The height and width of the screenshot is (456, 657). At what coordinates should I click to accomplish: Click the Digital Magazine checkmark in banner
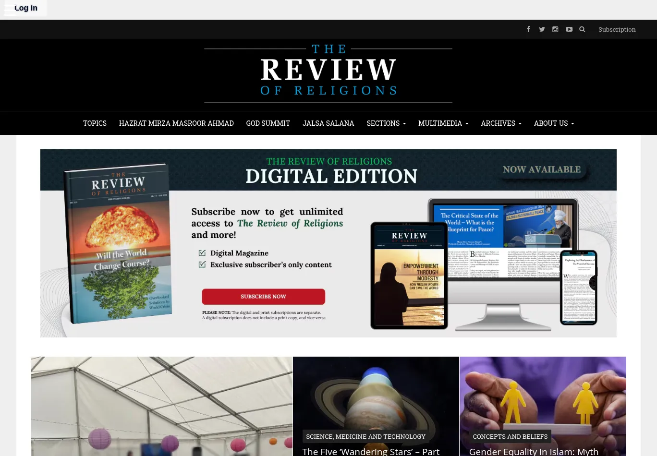[x=202, y=253]
